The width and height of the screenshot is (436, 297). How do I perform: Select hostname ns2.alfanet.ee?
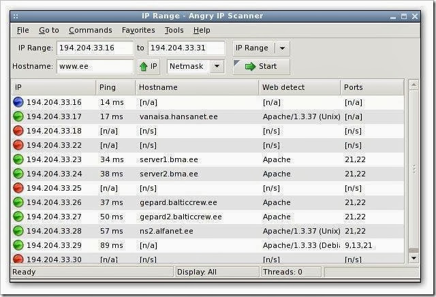tap(166, 231)
